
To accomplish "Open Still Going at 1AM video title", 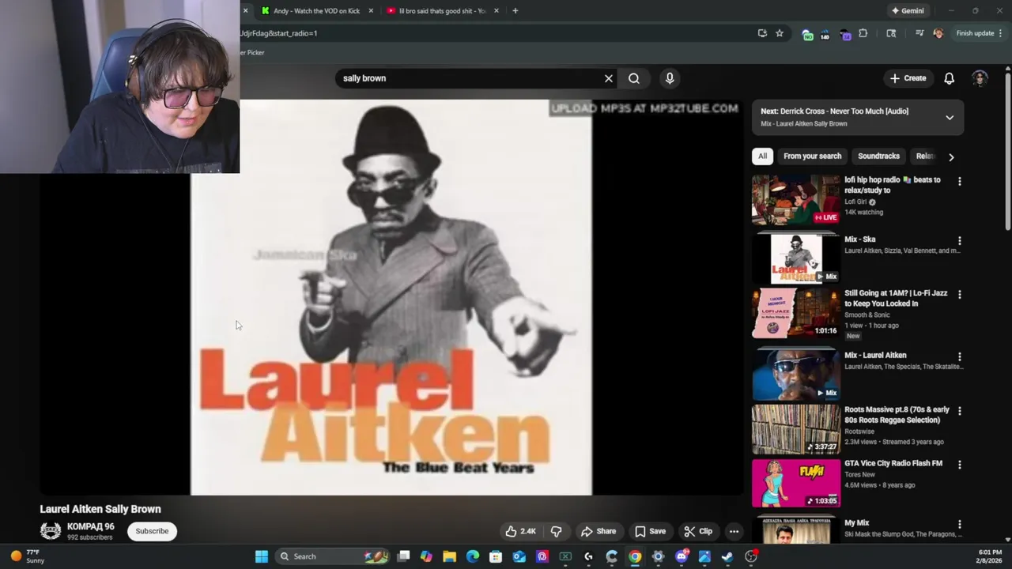I will [896, 298].
